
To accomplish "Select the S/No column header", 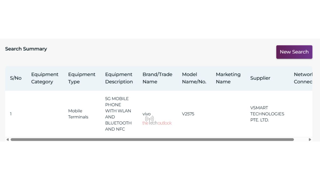I will point(16,78).
